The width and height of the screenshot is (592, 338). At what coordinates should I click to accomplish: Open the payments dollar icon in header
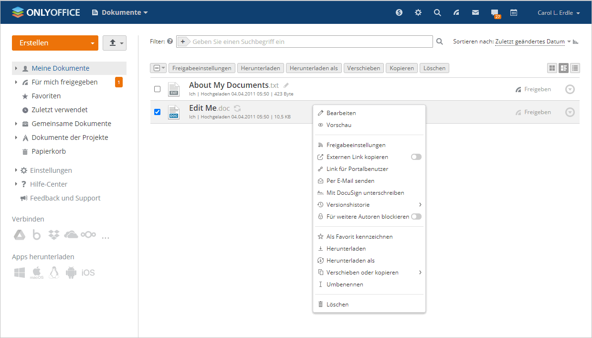pos(399,12)
